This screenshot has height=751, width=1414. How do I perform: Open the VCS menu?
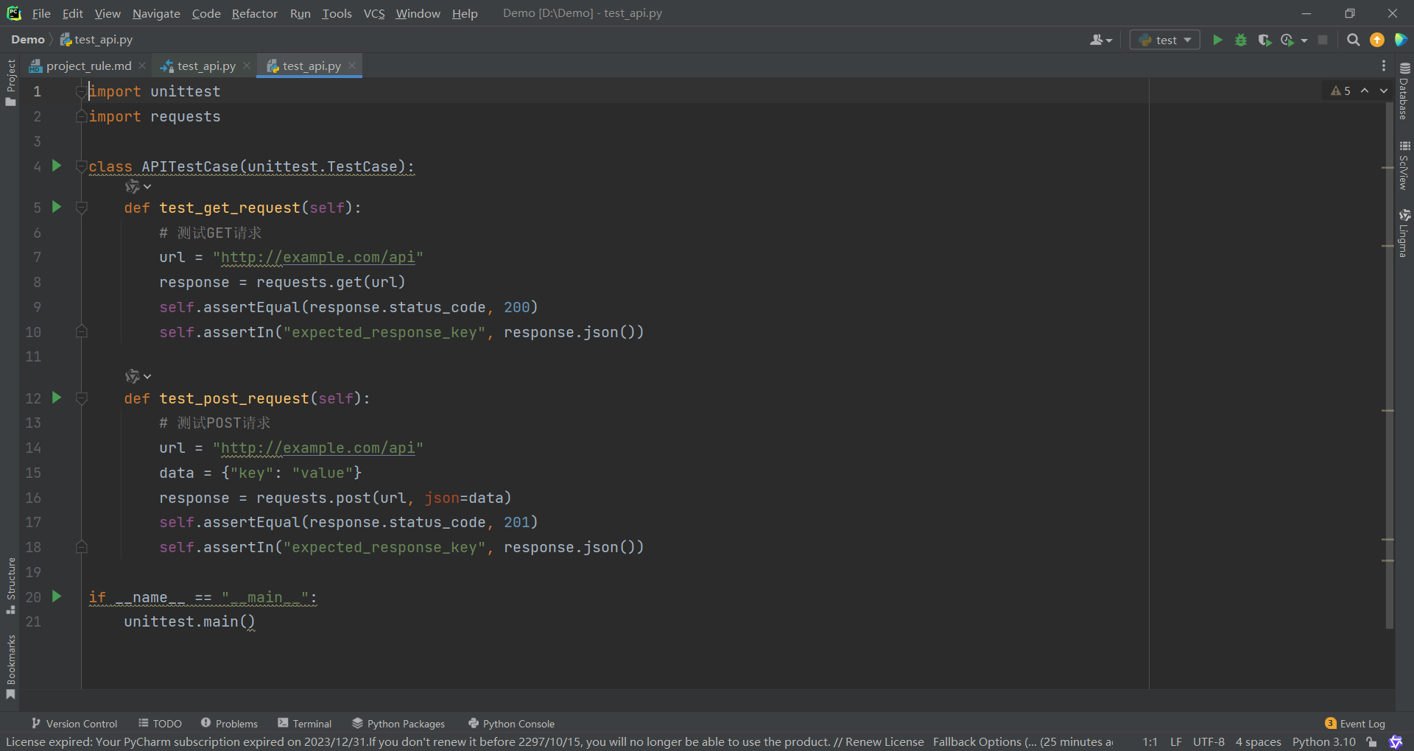374,13
